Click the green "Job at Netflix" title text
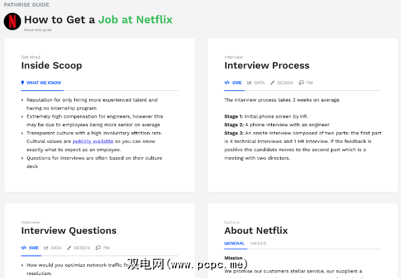This screenshot has width=401, height=278. pos(135,20)
